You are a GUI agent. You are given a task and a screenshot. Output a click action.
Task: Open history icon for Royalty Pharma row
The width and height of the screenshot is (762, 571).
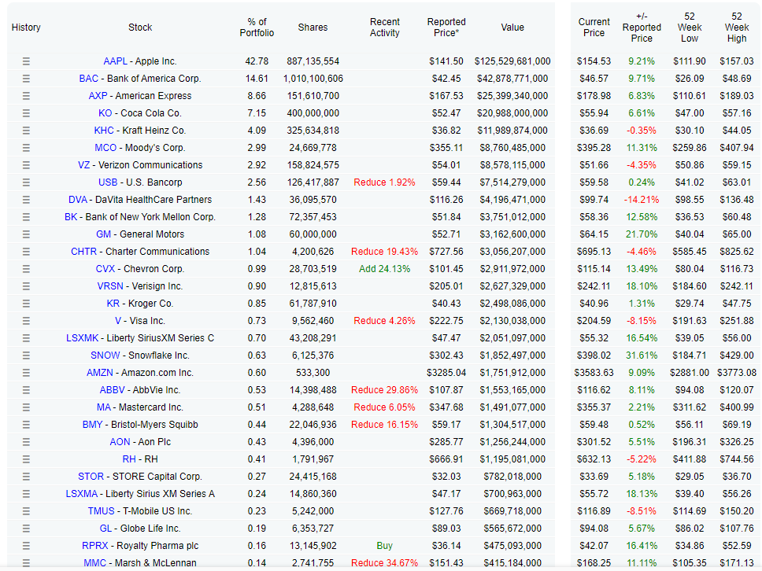pos(26,546)
